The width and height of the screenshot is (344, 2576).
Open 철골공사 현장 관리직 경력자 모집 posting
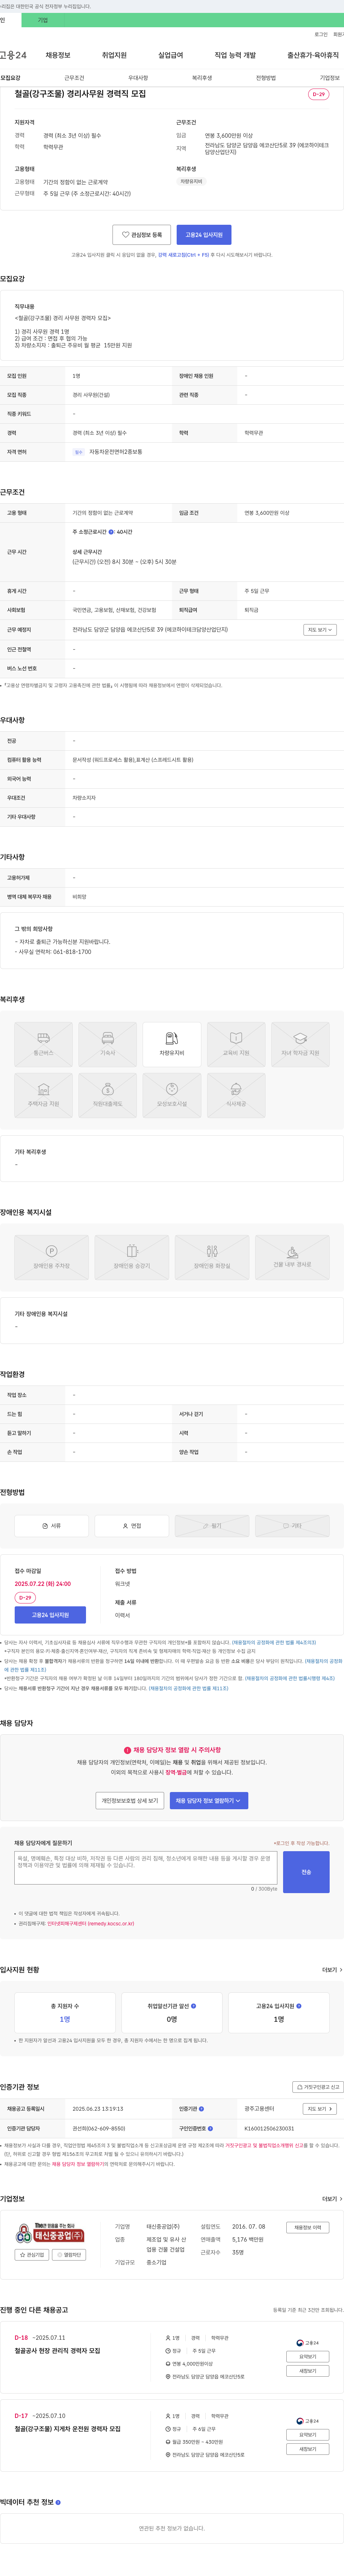point(57,2351)
